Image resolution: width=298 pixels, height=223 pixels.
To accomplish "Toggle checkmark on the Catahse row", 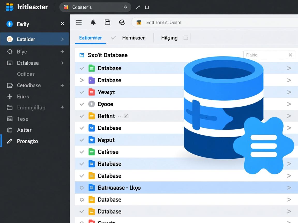I will point(82,152).
